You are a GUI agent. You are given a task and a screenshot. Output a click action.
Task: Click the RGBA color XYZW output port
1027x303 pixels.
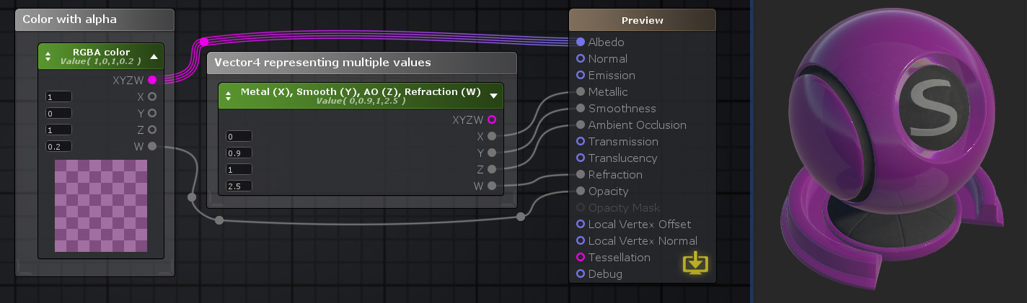click(x=152, y=80)
